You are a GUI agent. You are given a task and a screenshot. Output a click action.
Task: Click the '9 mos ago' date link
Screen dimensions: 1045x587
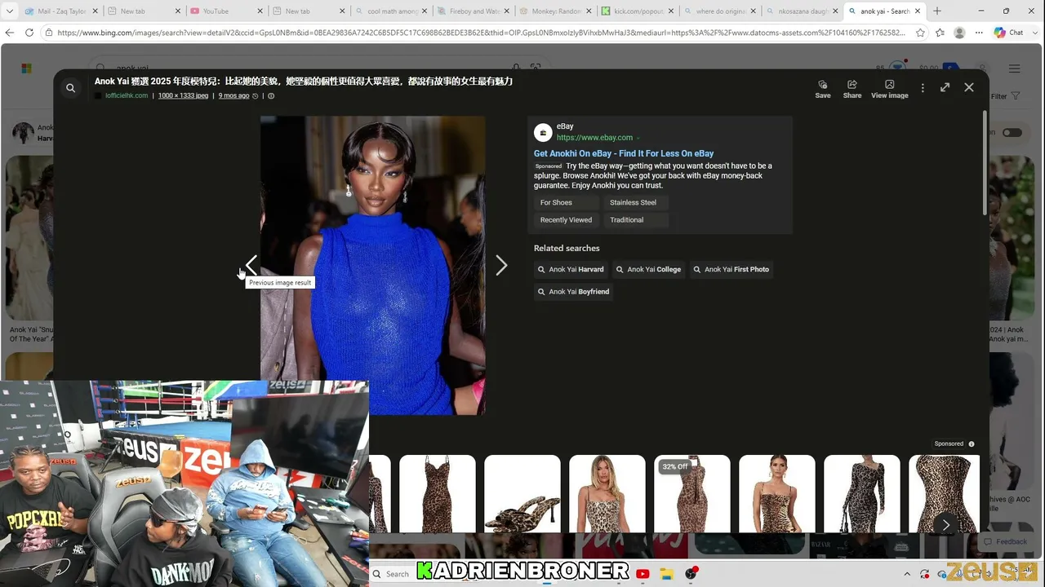(233, 95)
